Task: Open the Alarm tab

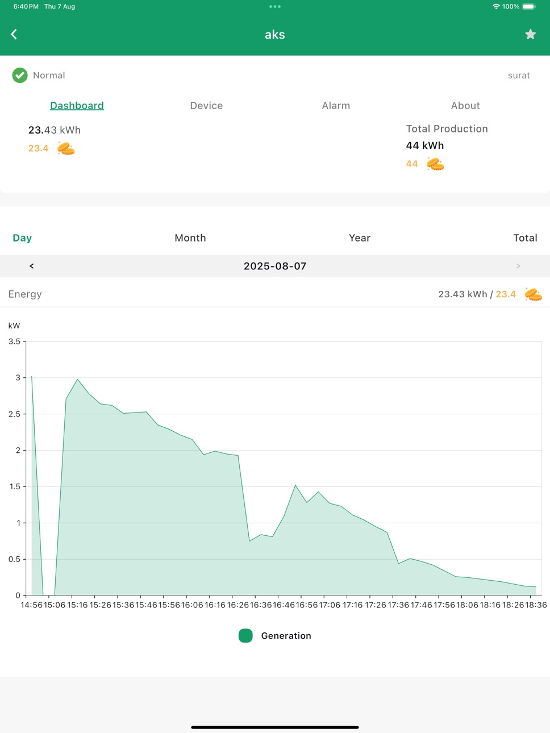Action: [336, 106]
